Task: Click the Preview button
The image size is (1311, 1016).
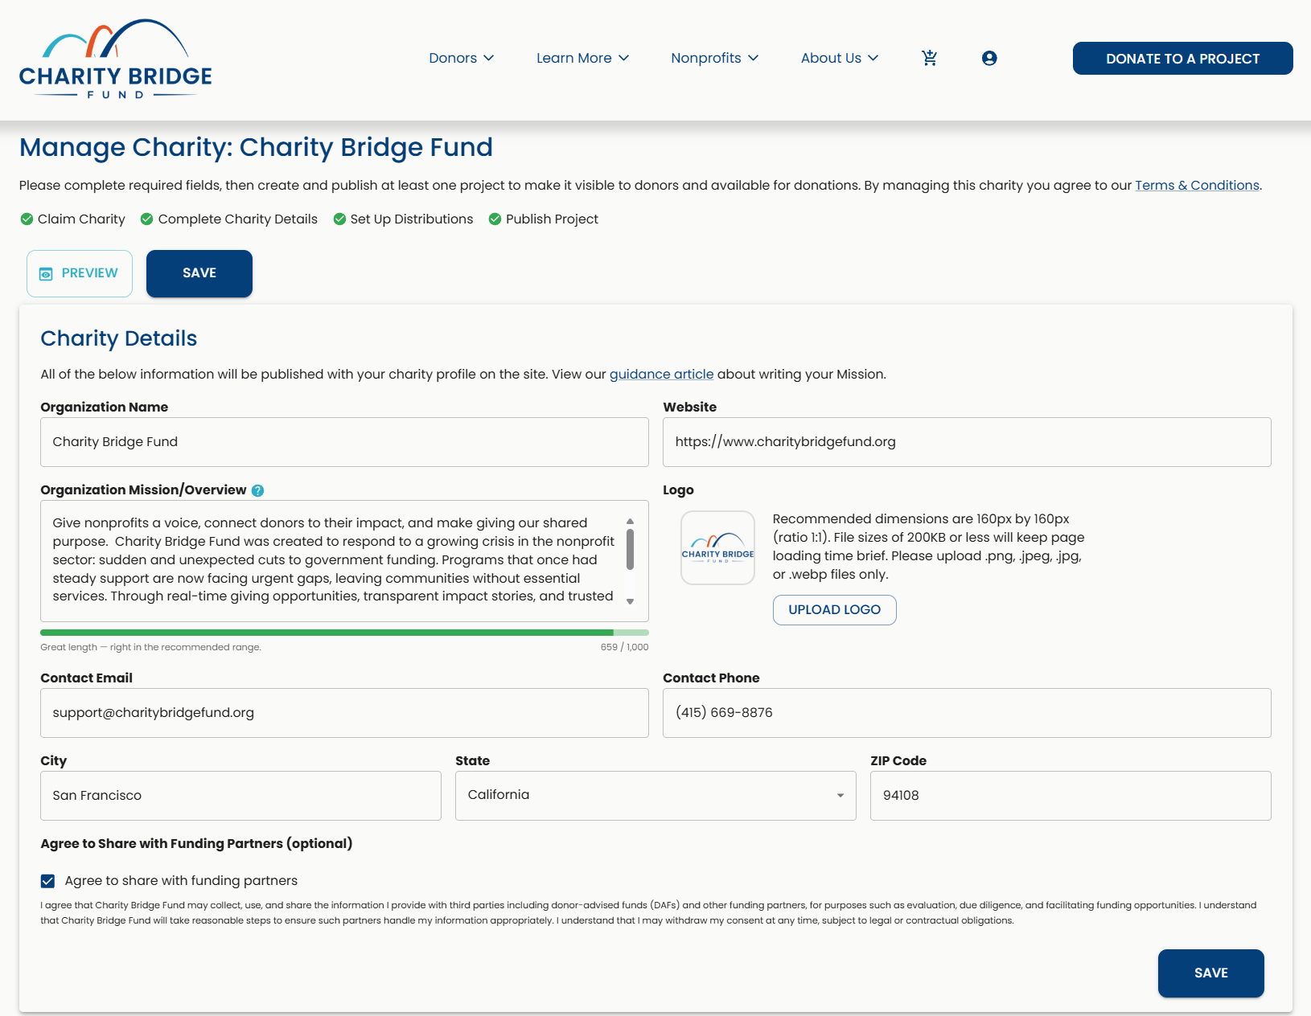Action: 80,273
